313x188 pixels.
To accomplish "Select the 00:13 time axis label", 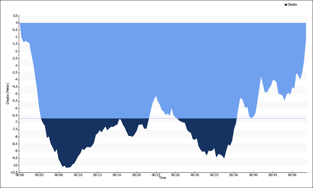I will tap(97, 175).
